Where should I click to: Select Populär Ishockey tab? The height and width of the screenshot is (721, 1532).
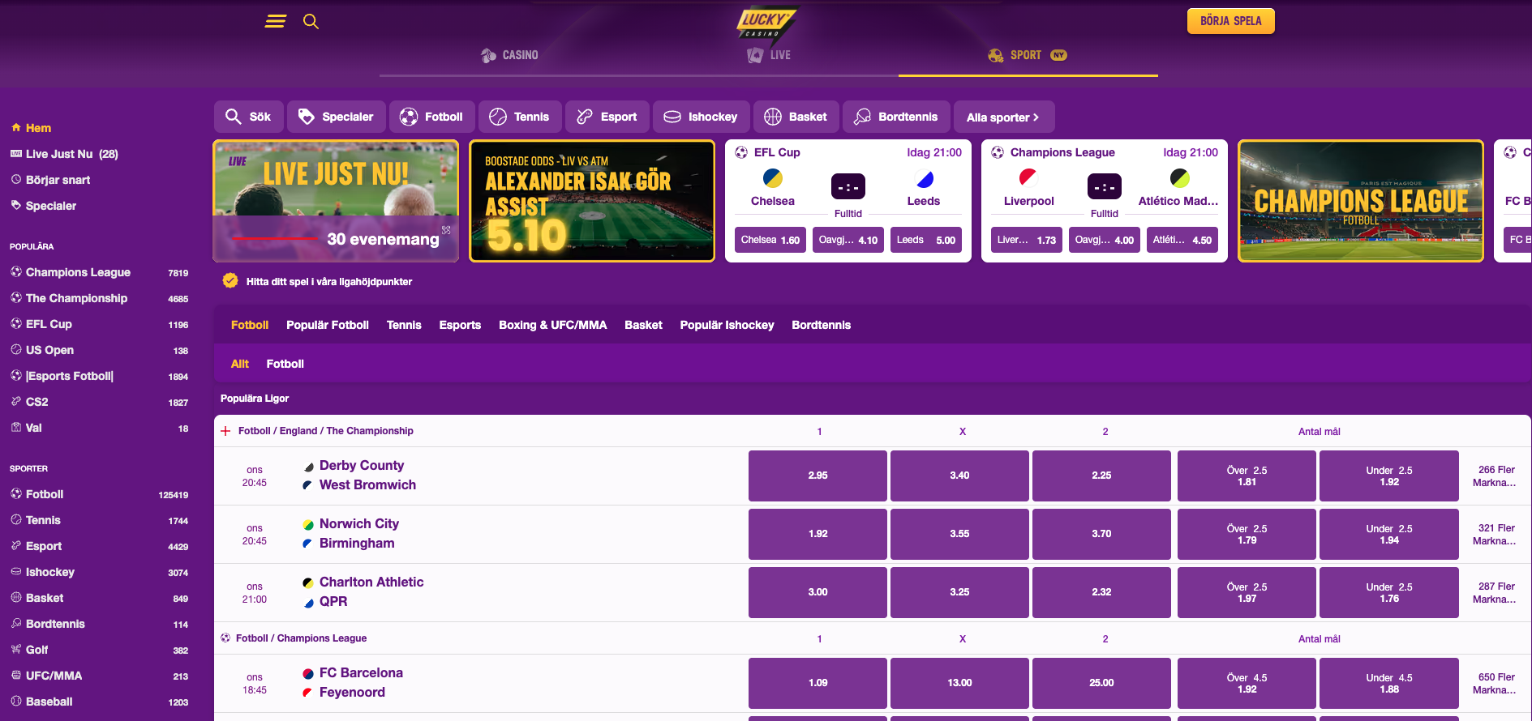click(727, 325)
